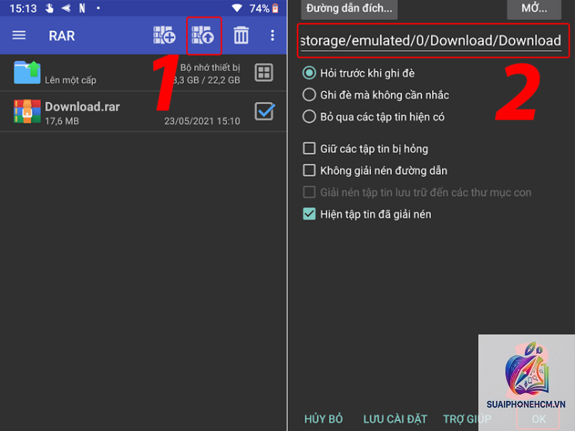The width and height of the screenshot is (575, 431).
Task: Tap the touch gesture status bar icon
Action: pyautogui.click(x=49, y=8)
